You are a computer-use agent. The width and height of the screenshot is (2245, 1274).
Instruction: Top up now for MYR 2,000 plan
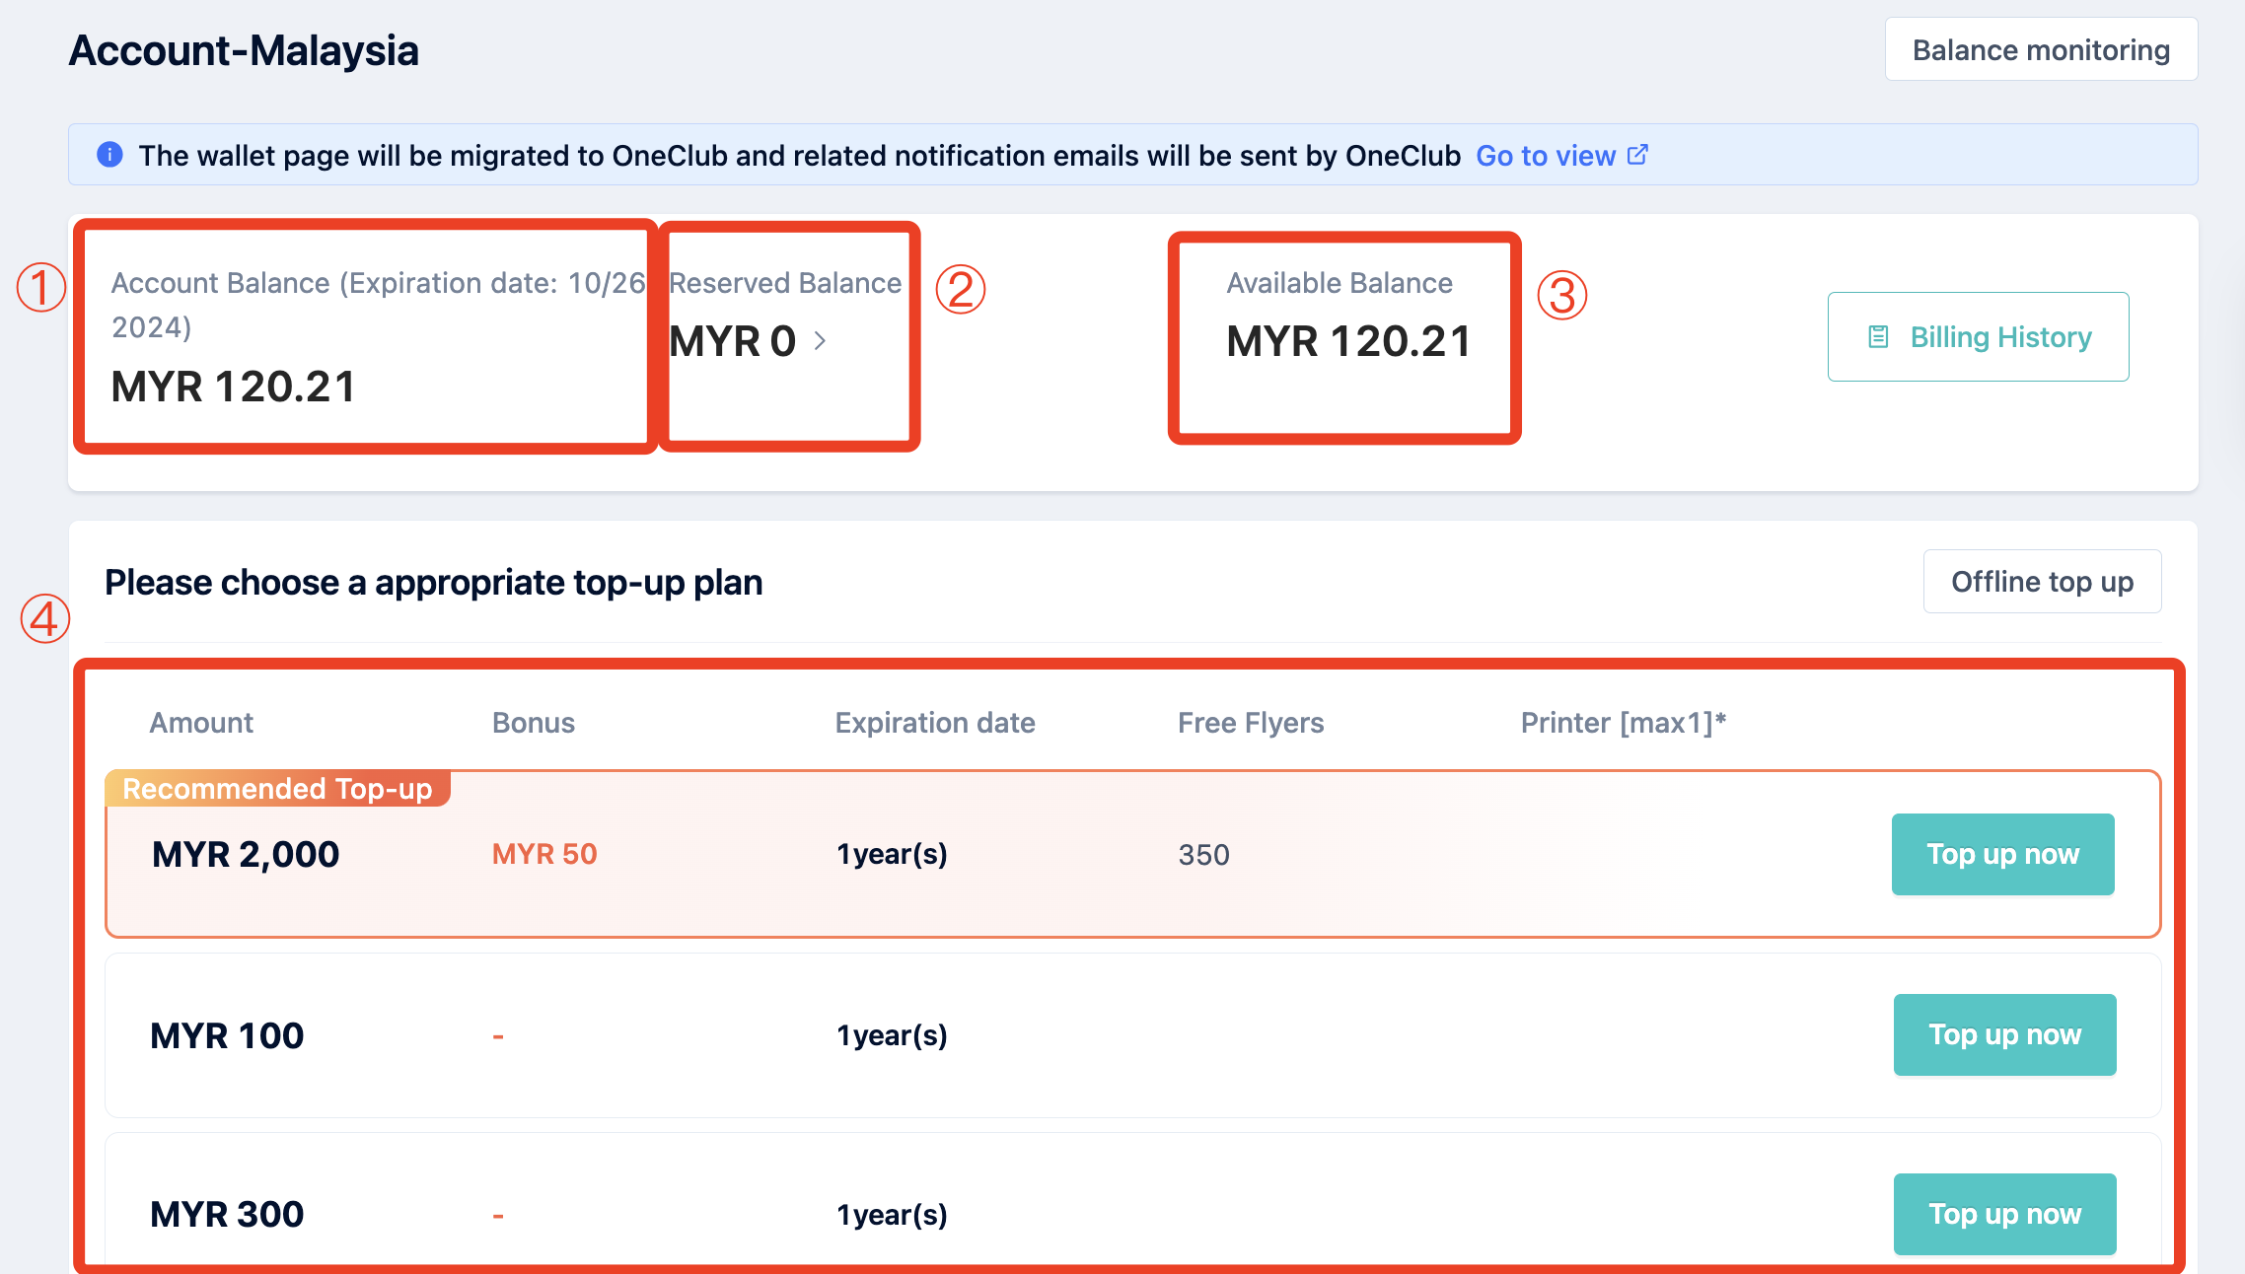[2002, 854]
